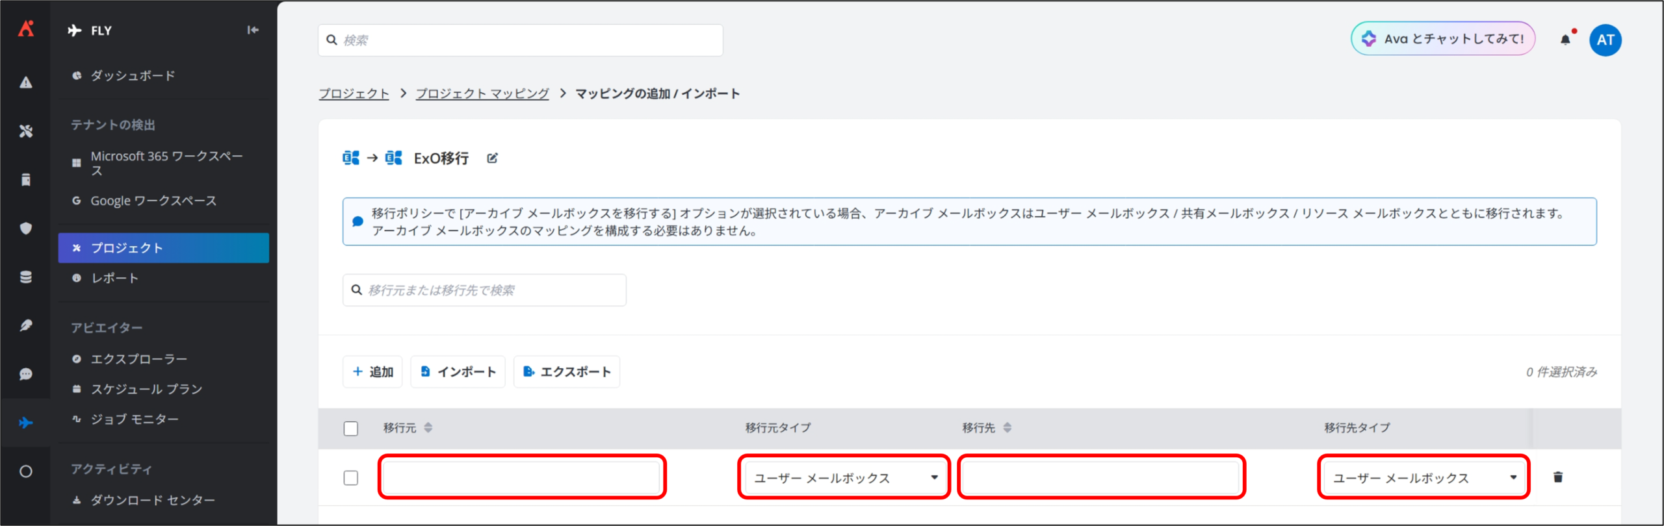The height and width of the screenshot is (526, 1664).
Task: Follow the プロジェクト マッピング breadcrumb link
Action: pyautogui.click(x=482, y=94)
